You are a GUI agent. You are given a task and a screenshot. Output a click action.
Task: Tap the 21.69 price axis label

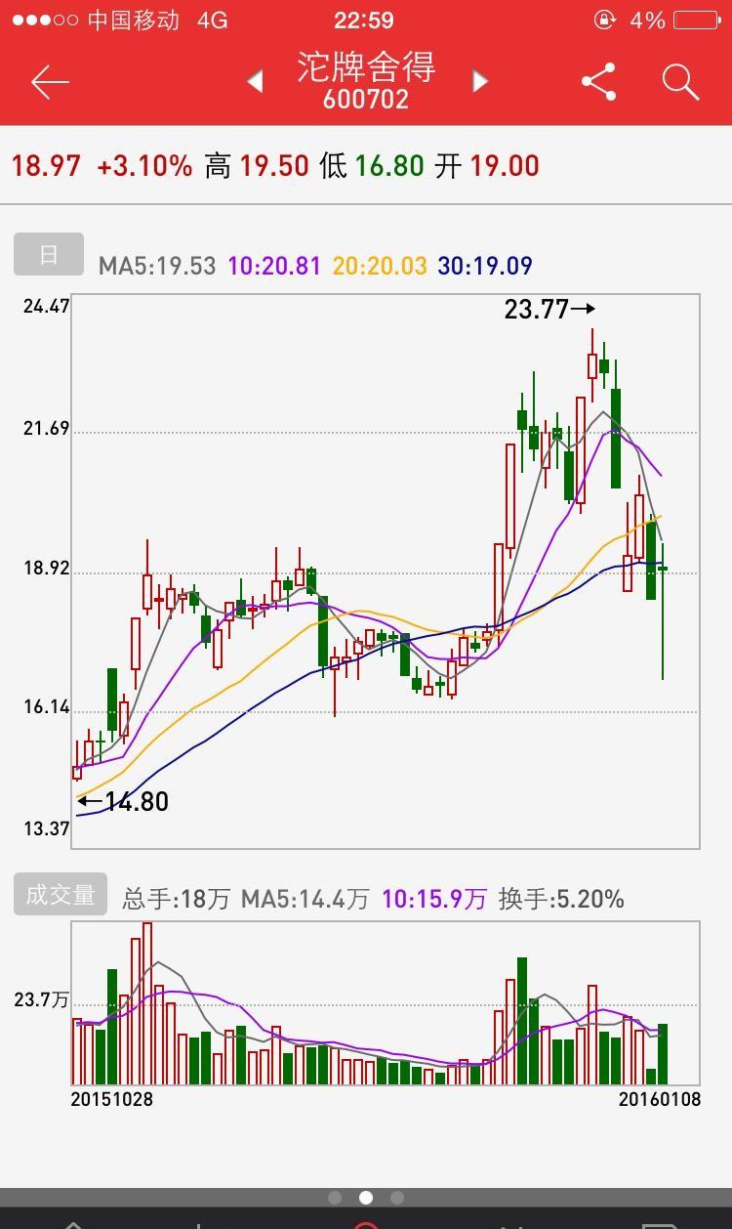point(46,428)
